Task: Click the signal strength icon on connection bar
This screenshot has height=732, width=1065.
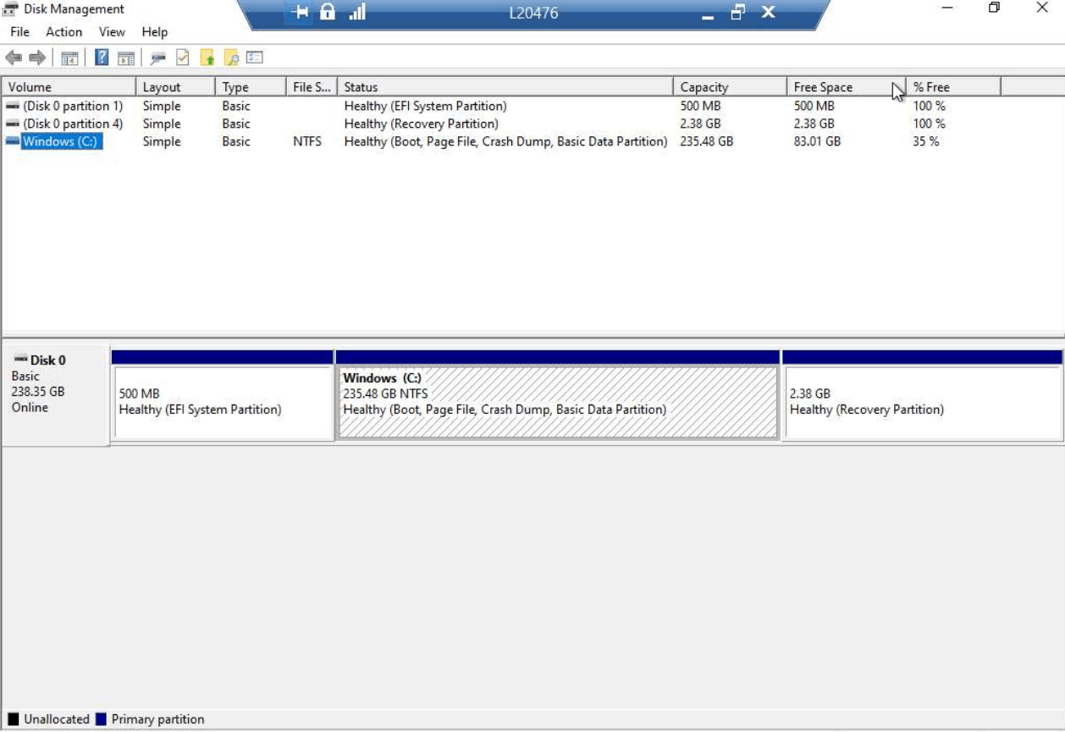Action: [356, 12]
